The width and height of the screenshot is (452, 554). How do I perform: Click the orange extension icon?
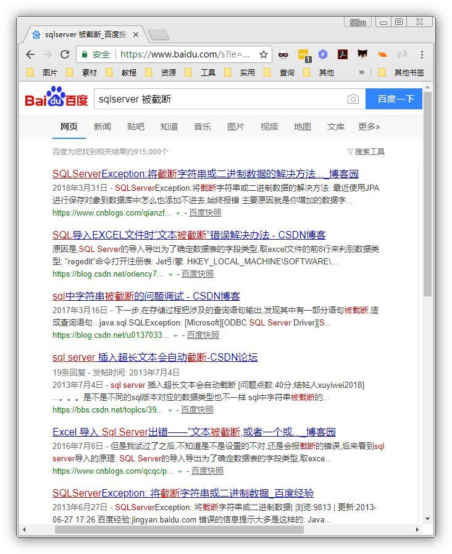[x=382, y=54]
